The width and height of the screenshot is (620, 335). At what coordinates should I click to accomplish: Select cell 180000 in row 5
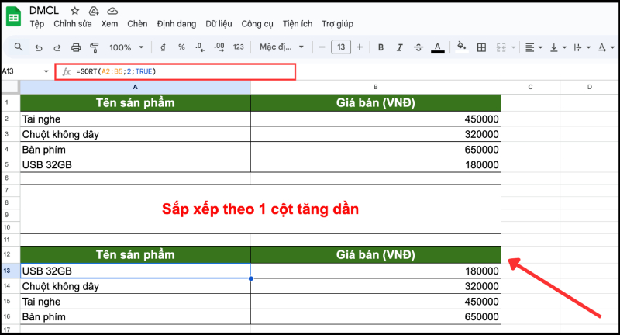coord(376,164)
